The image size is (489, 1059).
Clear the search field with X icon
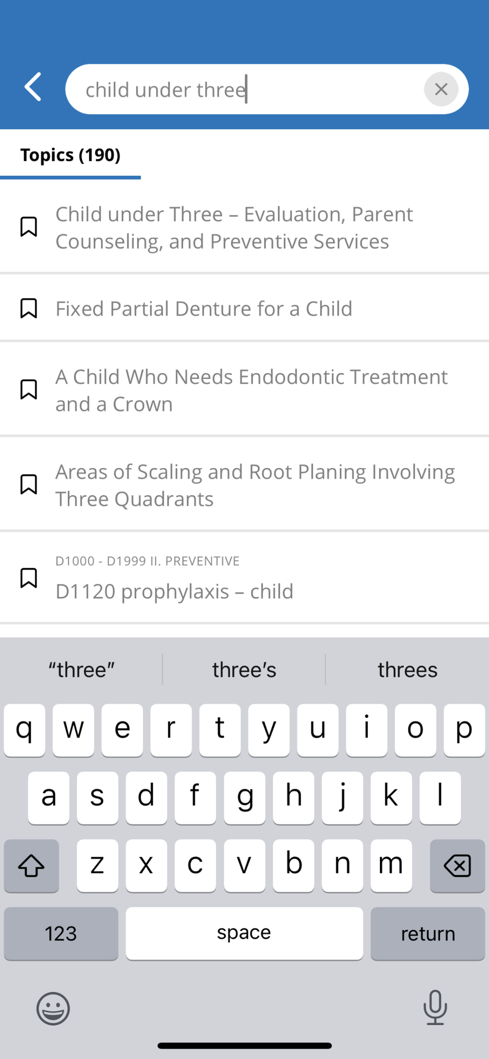click(441, 89)
